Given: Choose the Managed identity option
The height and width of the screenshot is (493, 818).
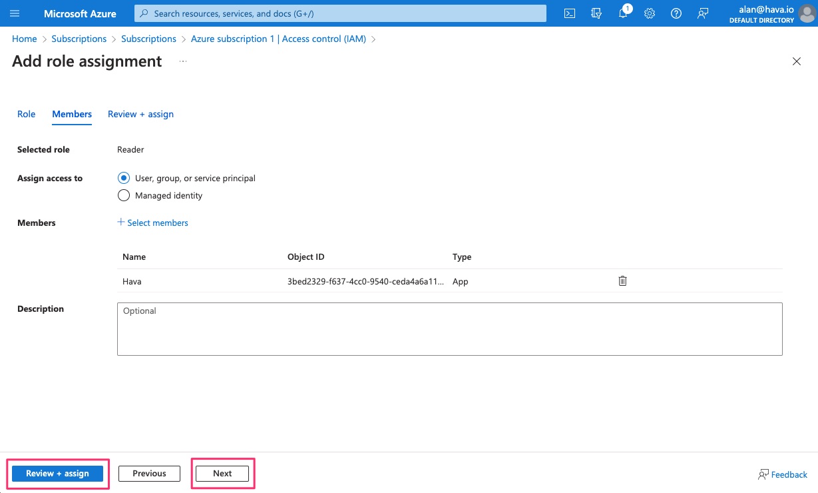Looking at the screenshot, I should (123, 195).
